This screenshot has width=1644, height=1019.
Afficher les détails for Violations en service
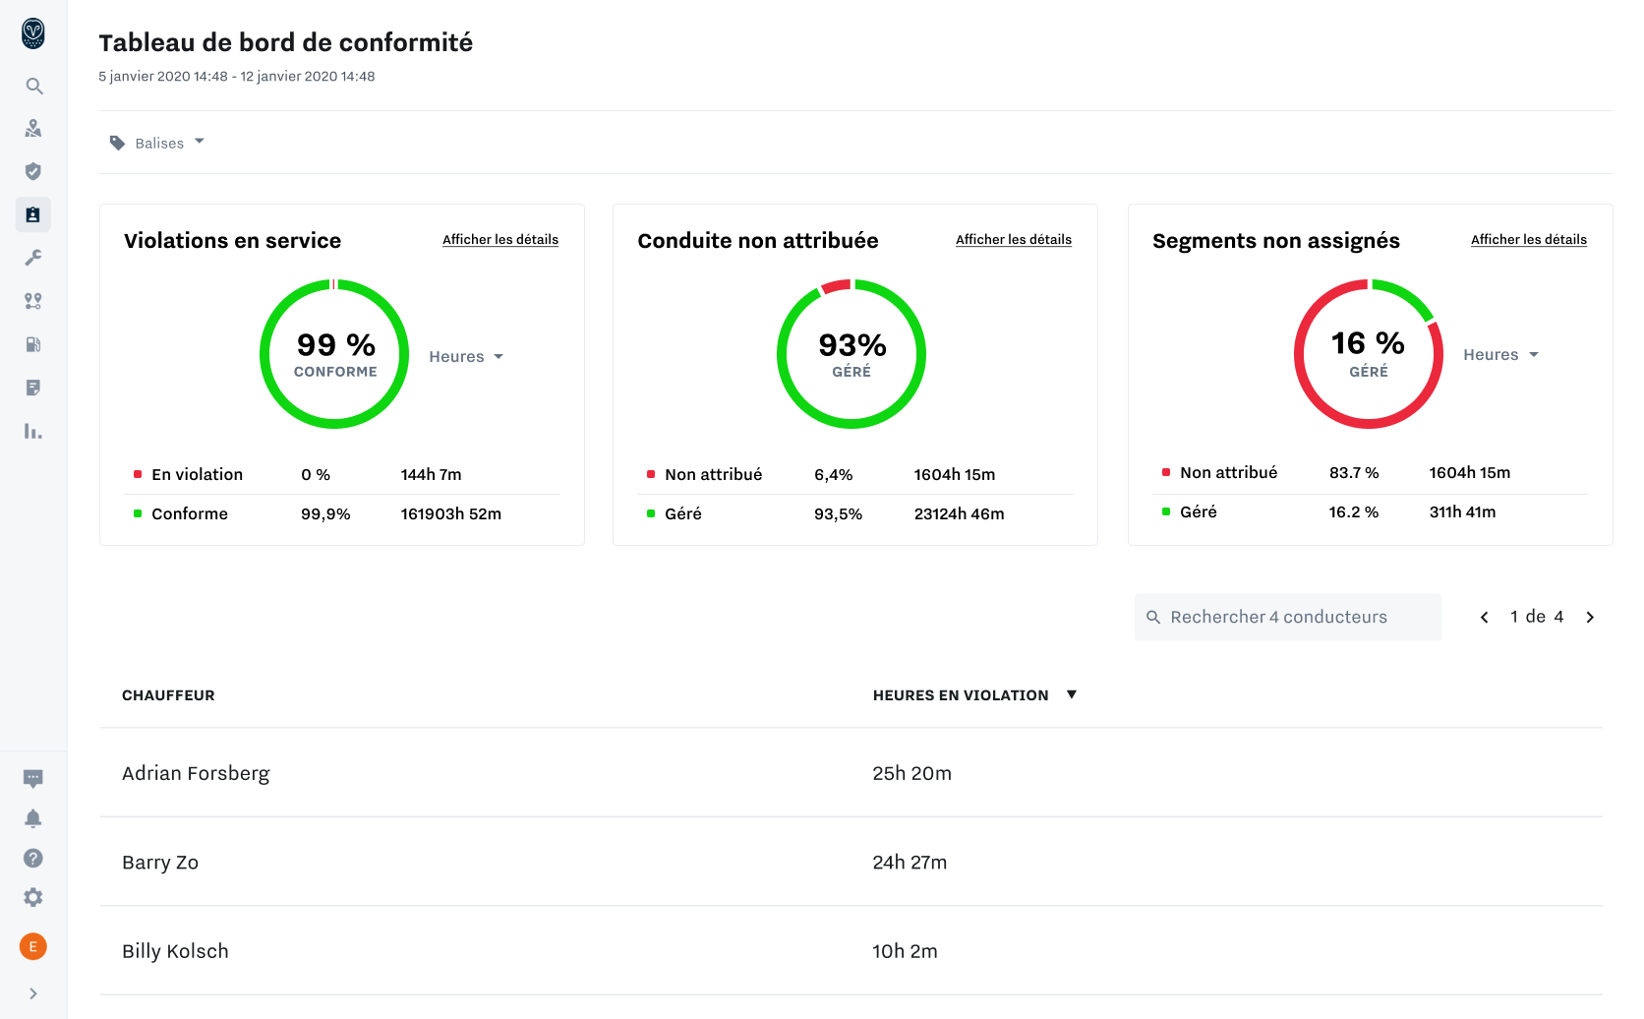[500, 239]
